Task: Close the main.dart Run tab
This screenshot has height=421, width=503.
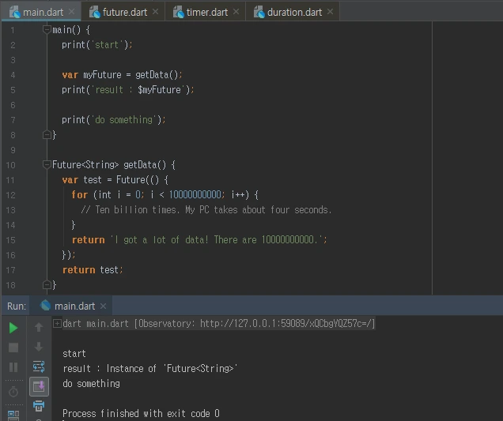Action: pyautogui.click(x=103, y=306)
